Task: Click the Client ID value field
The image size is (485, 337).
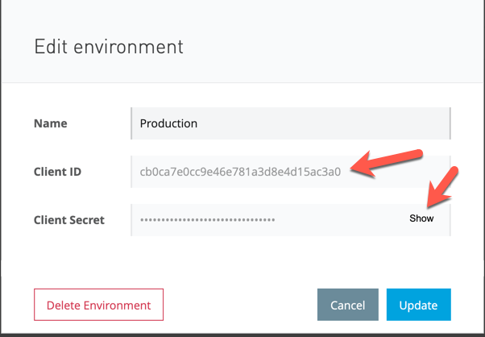Action: pos(242,172)
